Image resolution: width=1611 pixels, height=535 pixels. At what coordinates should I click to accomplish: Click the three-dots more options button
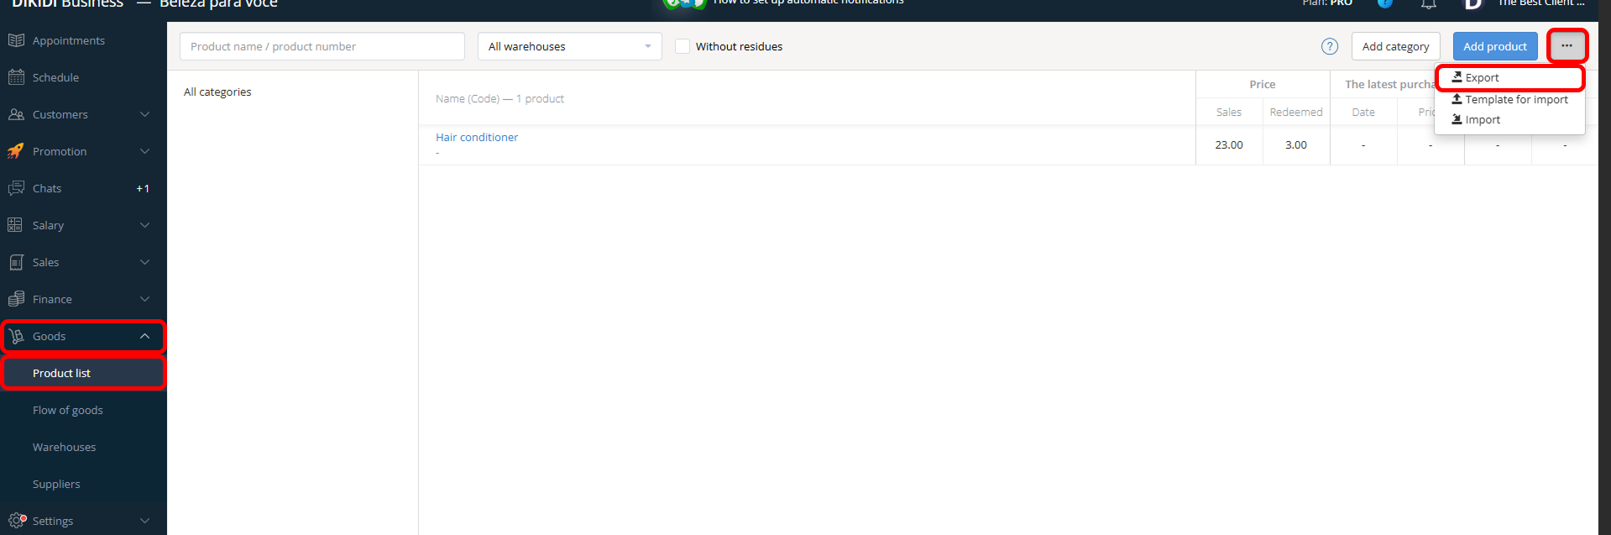(1567, 46)
